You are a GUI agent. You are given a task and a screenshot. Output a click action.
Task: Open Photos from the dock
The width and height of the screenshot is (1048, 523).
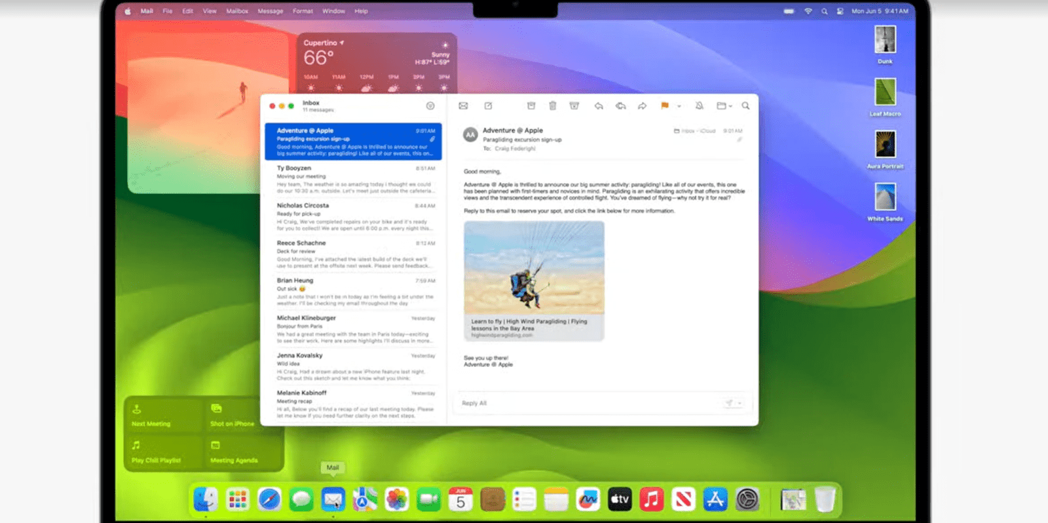point(396,500)
